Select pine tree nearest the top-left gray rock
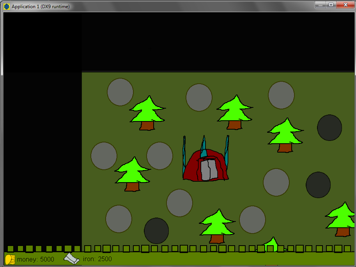This screenshot has height=267, width=356. pos(147,113)
